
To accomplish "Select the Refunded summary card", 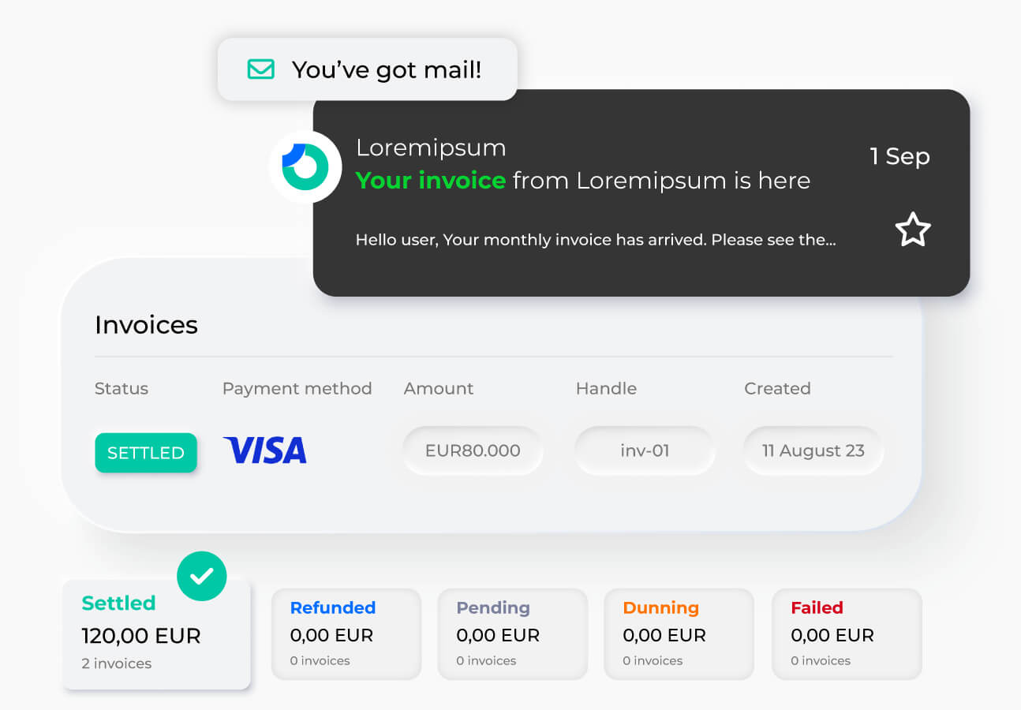I will click(x=346, y=634).
